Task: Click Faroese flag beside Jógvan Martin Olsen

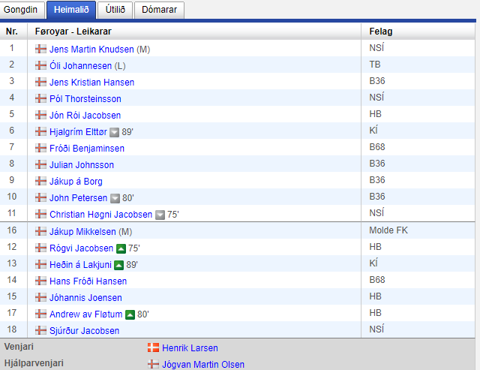Action: click(x=153, y=365)
